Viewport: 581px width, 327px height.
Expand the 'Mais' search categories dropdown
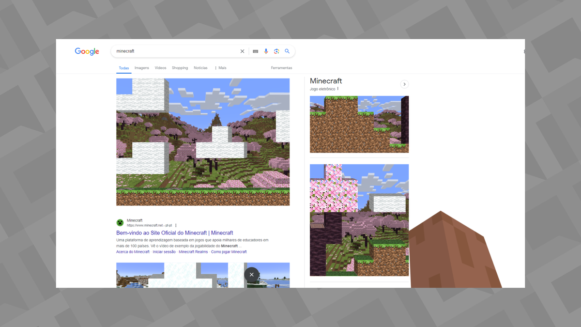click(220, 68)
